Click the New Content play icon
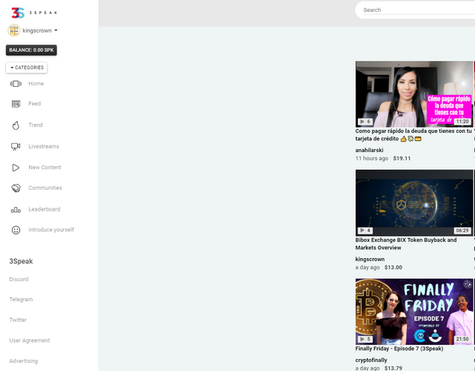 click(16, 168)
